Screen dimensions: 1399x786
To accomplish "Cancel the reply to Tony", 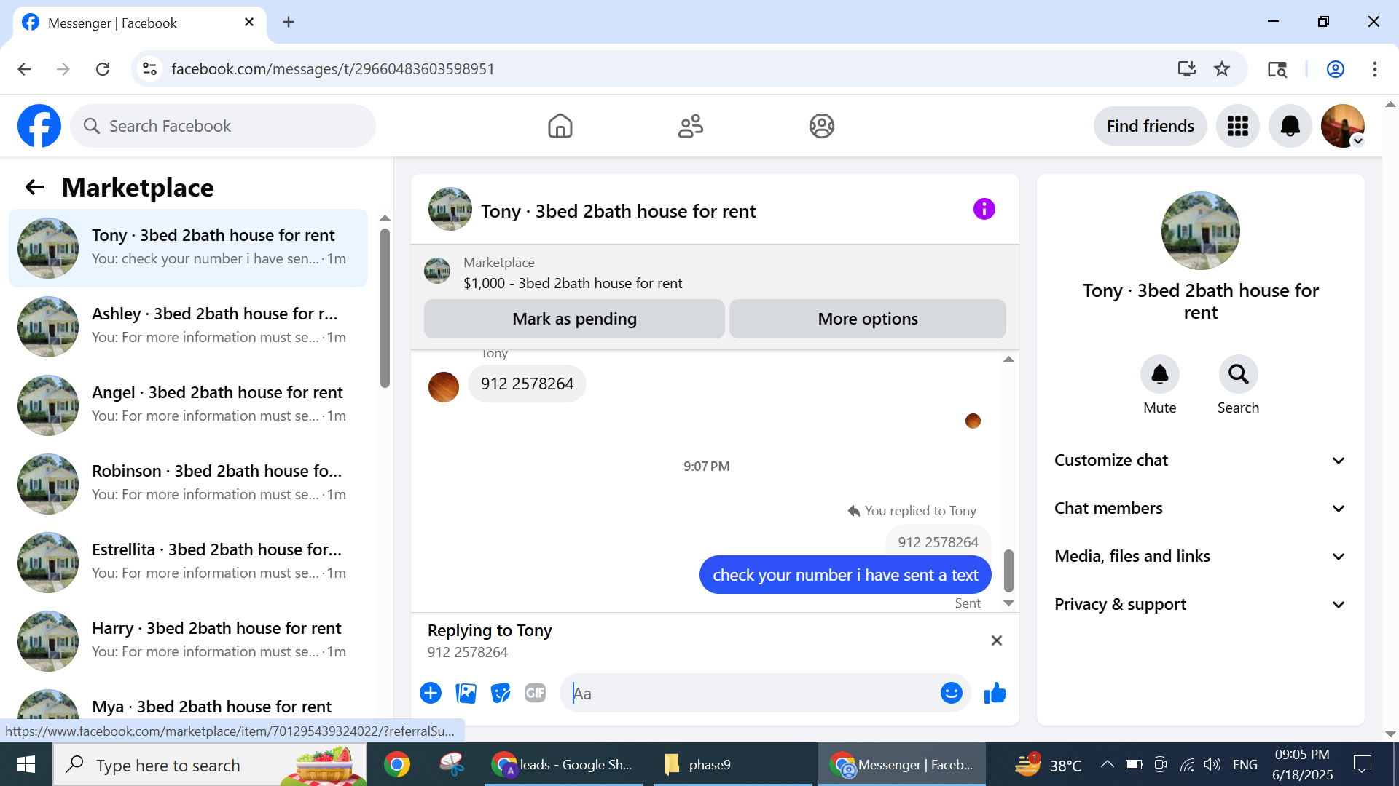I will [x=996, y=640].
